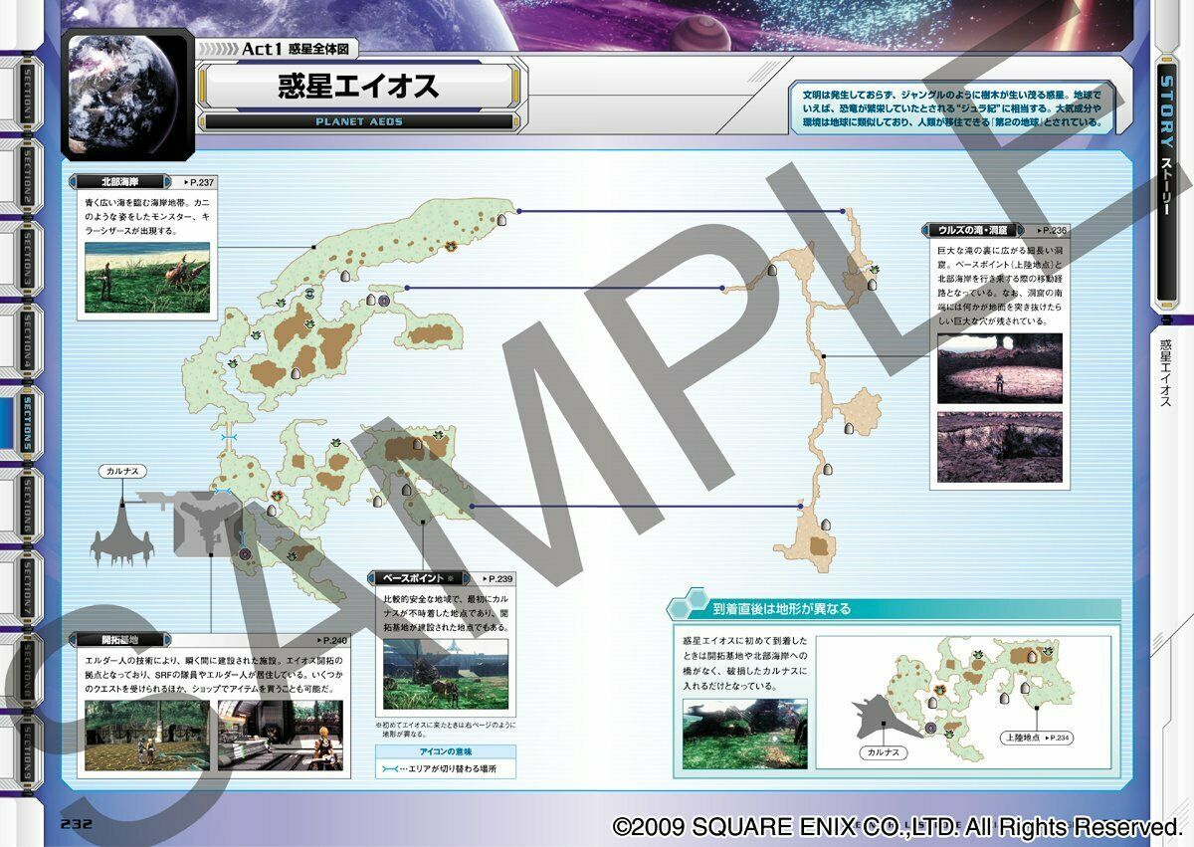Image resolution: width=1194 pixels, height=847 pixels.
Task: Follow the P.237 page reference
Action: coord(198,182)
